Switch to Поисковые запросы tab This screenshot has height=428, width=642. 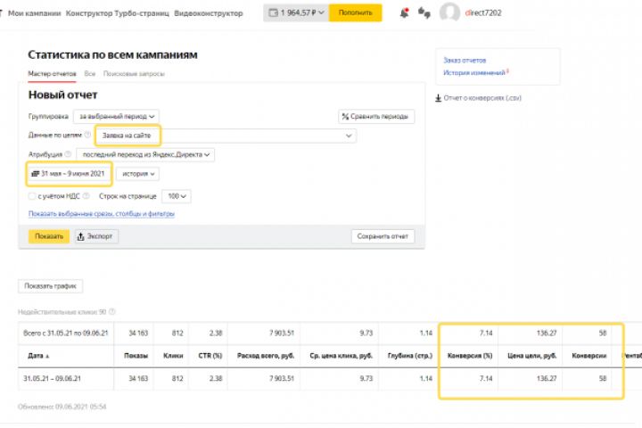pyautogui.click(x=134, y=74)
